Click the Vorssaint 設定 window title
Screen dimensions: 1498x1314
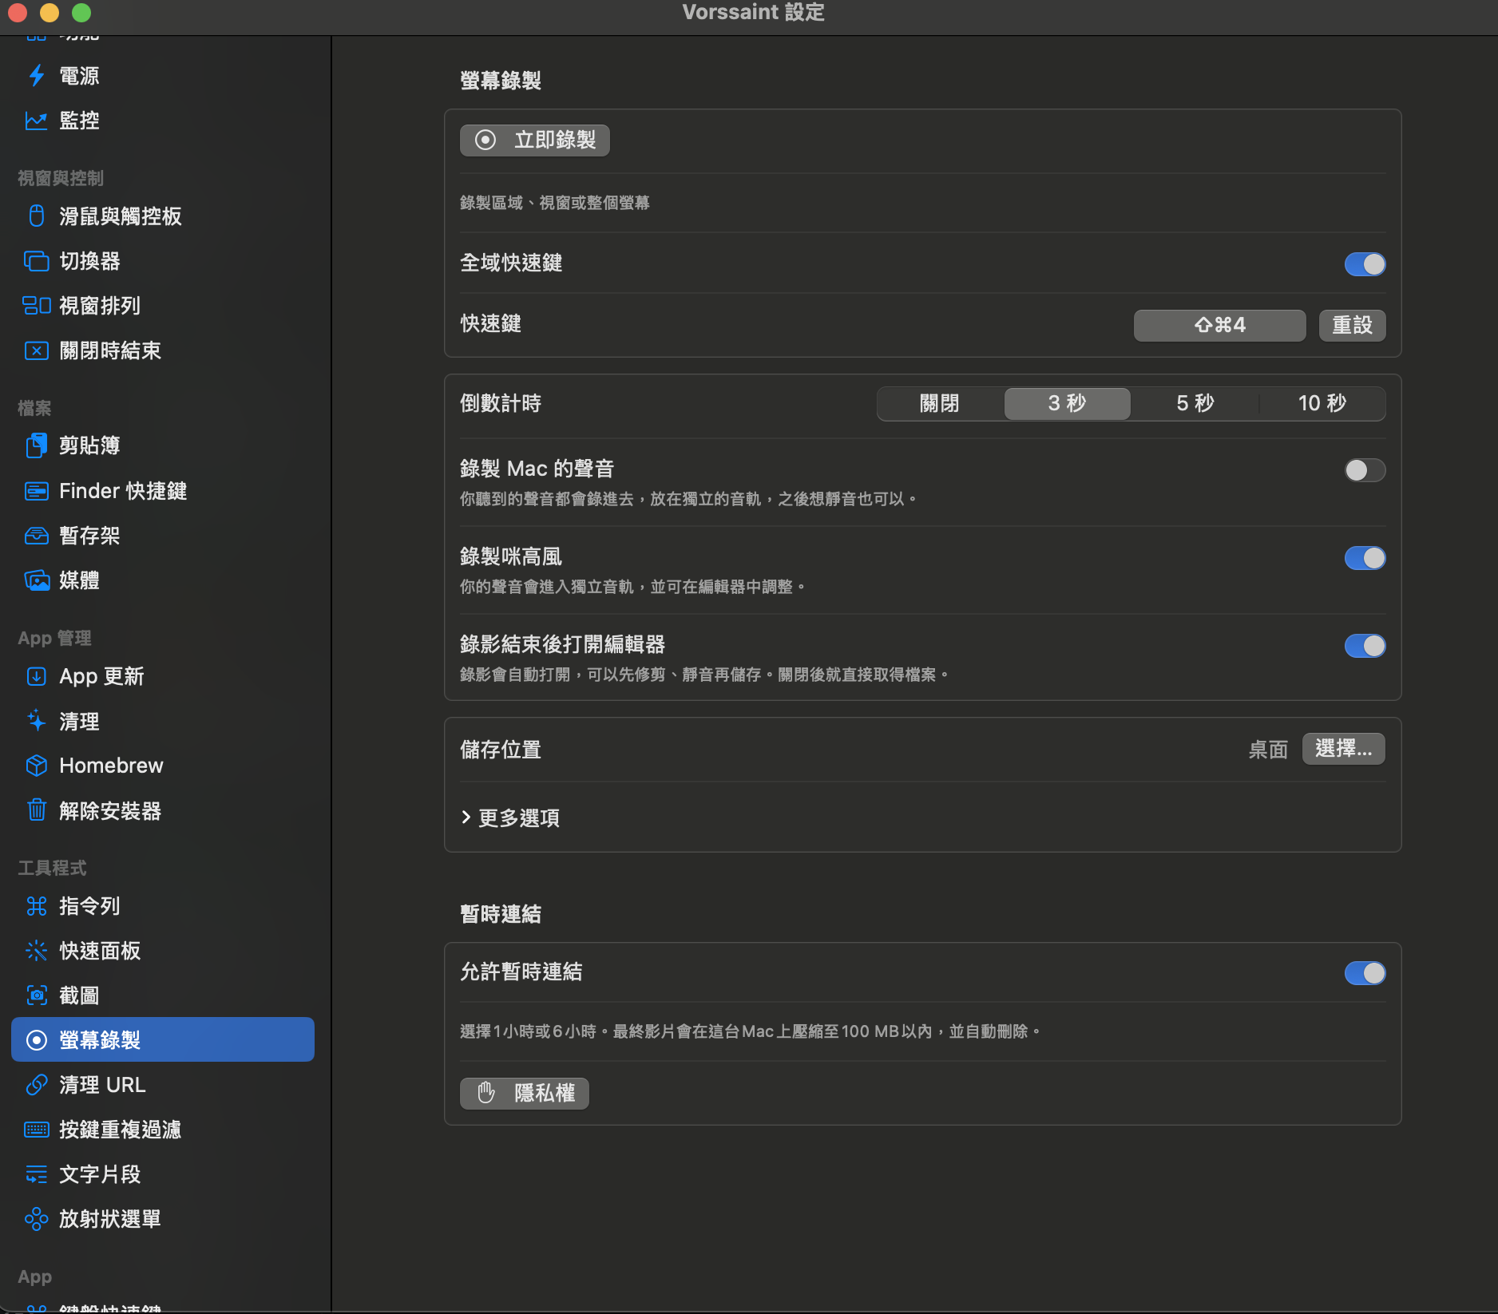pos(753,12)
